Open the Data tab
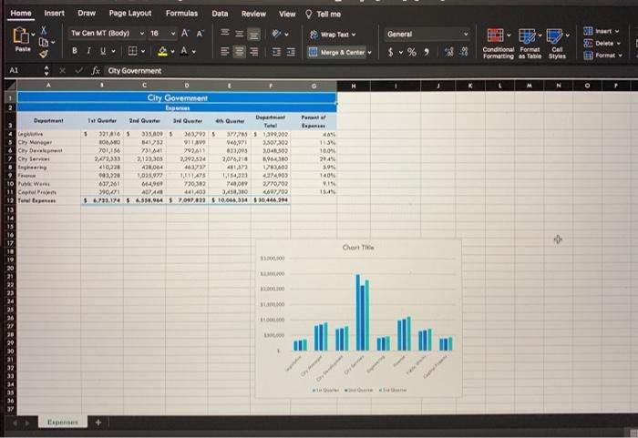 click(220, 14)
